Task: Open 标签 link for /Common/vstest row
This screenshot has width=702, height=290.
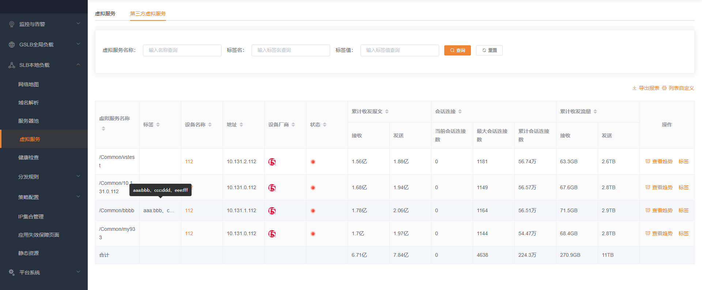Action: click(683, 161)
